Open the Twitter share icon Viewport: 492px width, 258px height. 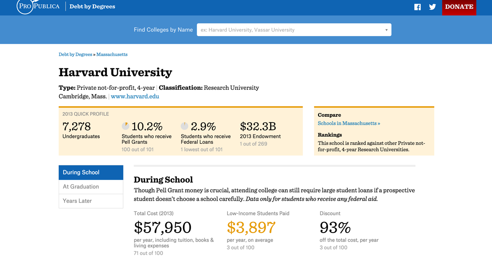click(x=432, y=7)
